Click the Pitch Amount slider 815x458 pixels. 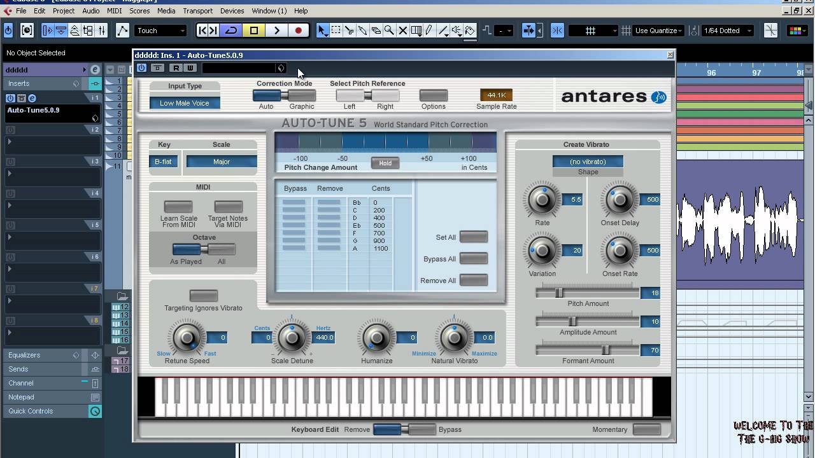587,293
